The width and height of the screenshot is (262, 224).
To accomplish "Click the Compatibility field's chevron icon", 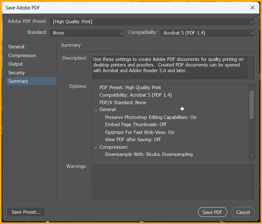I will point(252,33).
